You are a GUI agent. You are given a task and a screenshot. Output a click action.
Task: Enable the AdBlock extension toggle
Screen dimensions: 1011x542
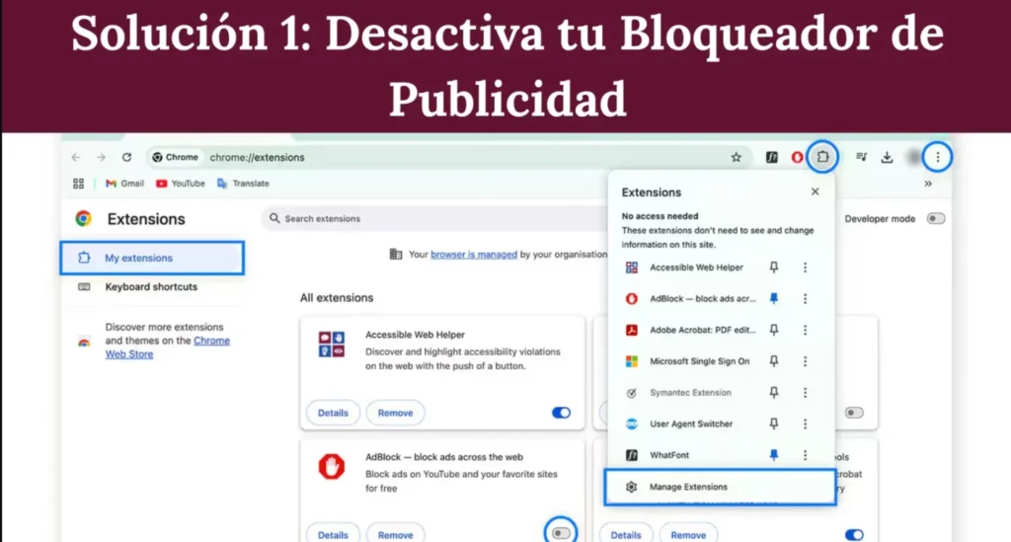point(561,533)
